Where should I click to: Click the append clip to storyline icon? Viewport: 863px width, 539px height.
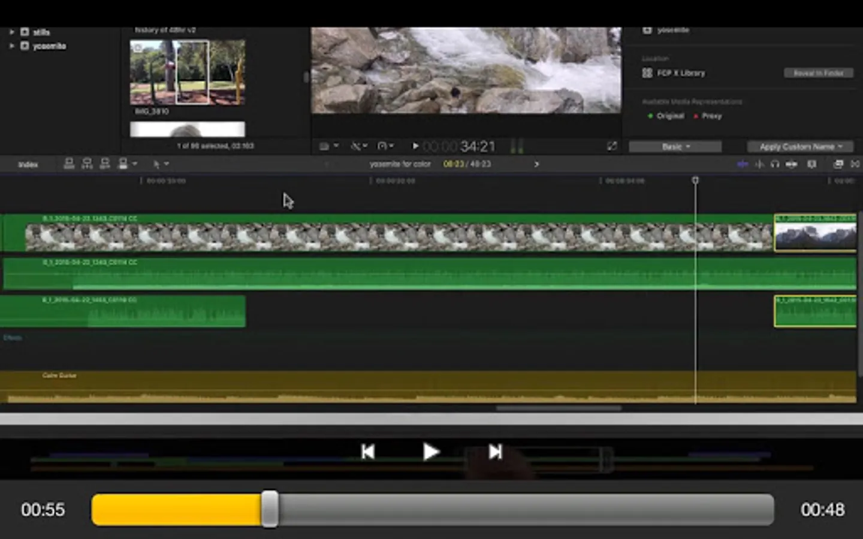click(x=105, y=163)
